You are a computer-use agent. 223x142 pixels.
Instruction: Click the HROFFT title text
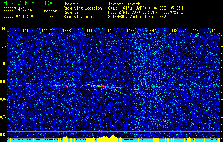pos(22,3)
